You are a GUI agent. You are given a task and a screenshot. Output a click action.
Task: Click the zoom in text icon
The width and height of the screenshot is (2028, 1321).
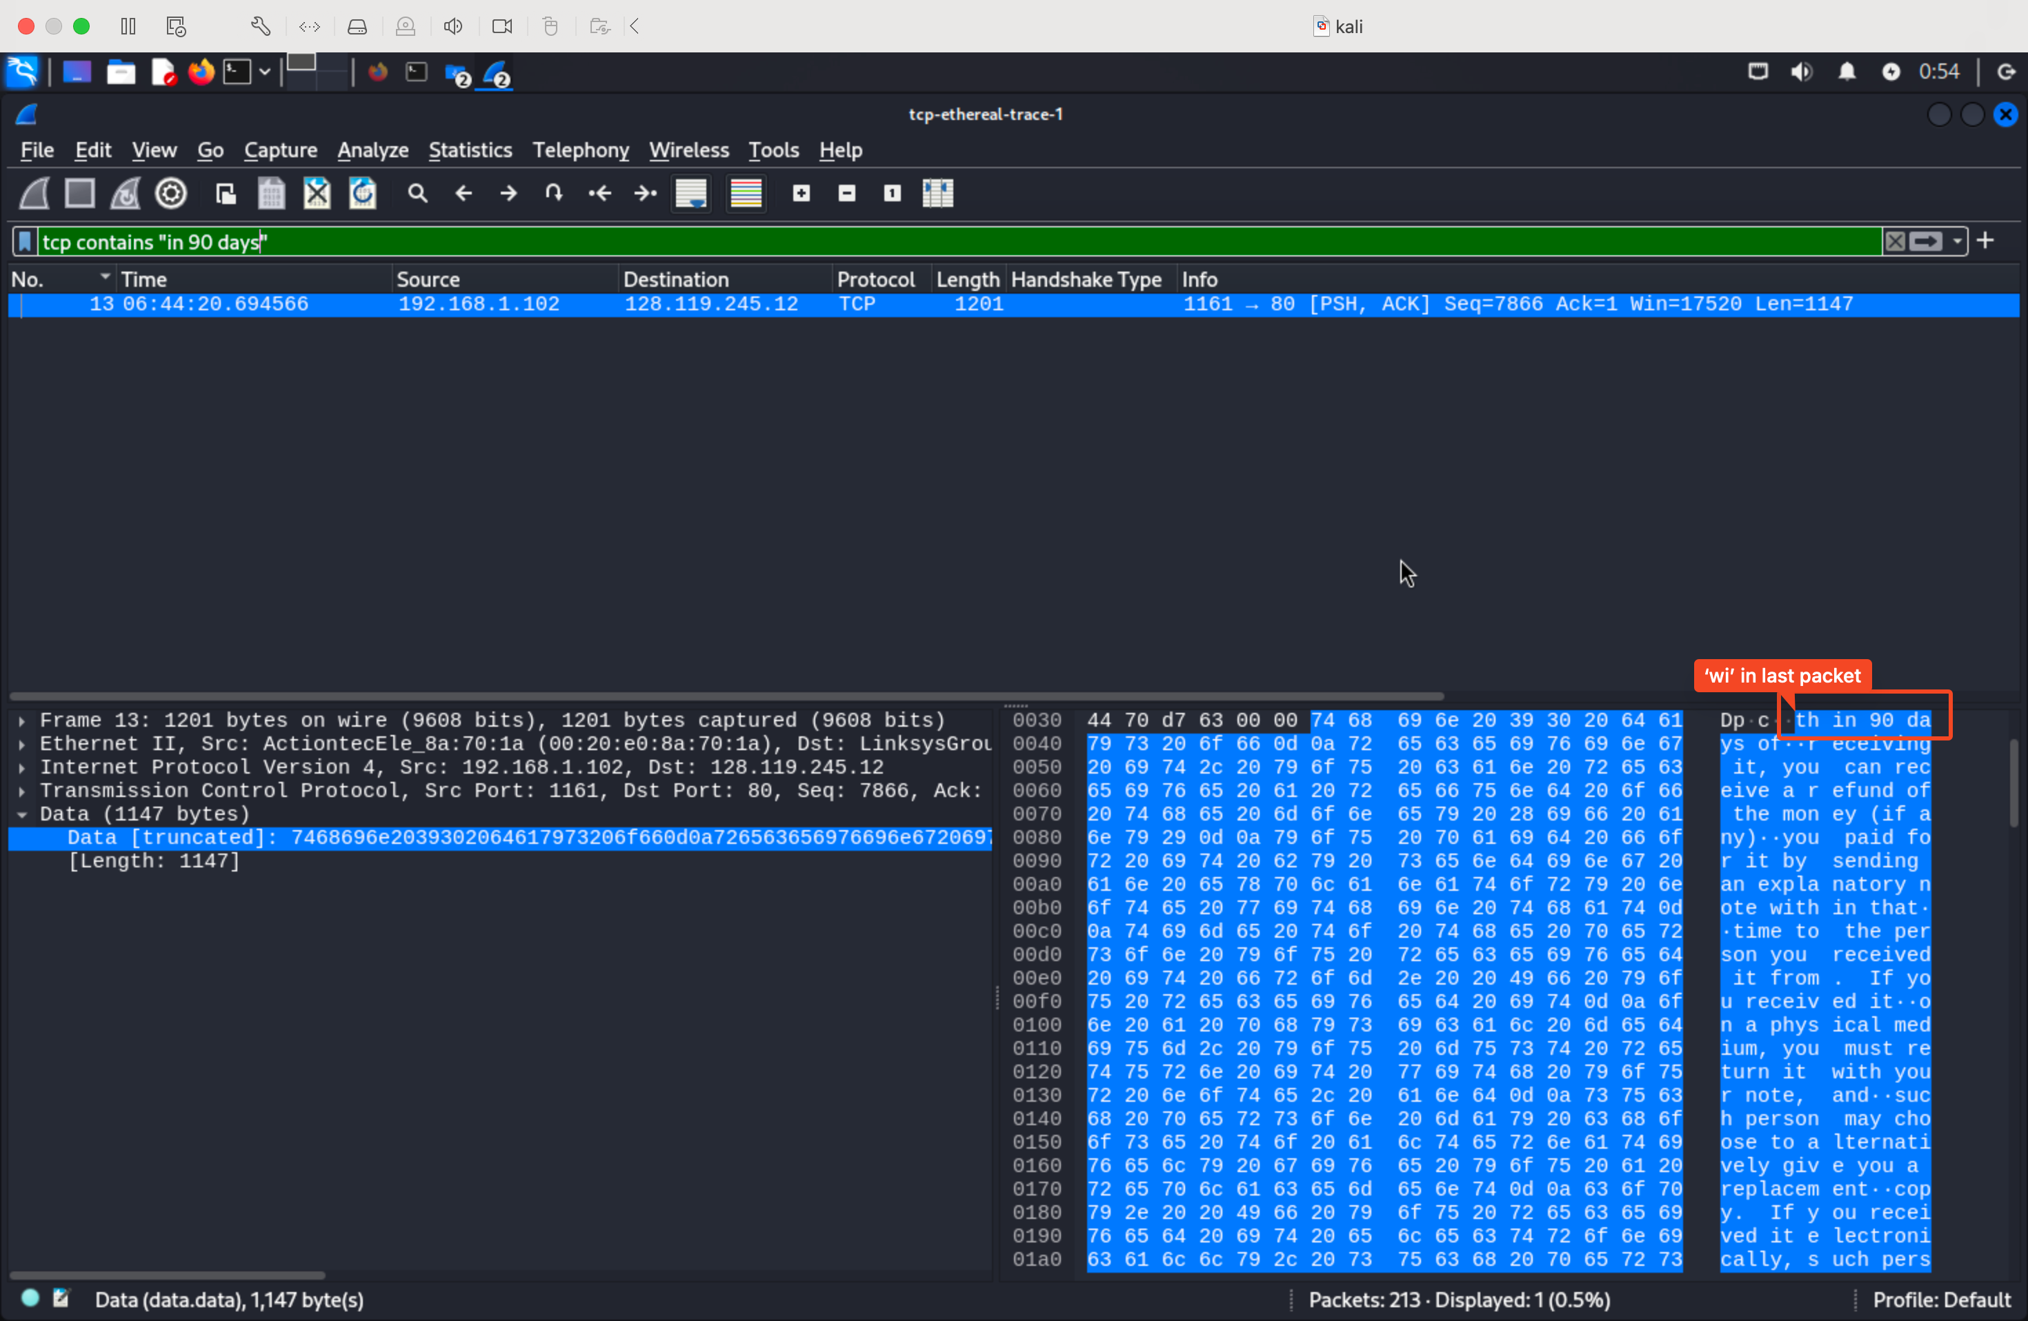point(801,193)
